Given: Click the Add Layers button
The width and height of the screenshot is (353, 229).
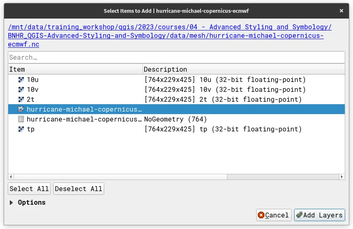Looking at the screenshot, I should (320, 215).
